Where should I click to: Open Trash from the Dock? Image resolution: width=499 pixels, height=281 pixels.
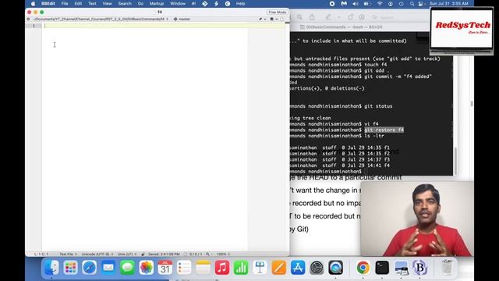click(447, 268)
